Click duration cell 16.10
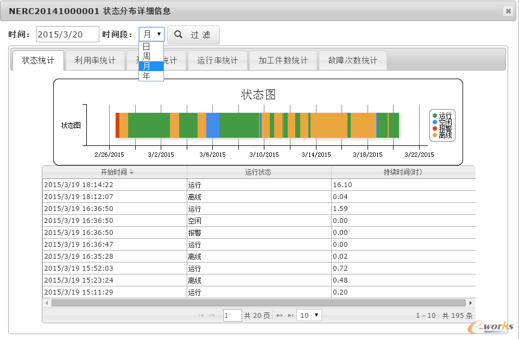The width and height of the screenshot is (519, 339). coord(403,185)
